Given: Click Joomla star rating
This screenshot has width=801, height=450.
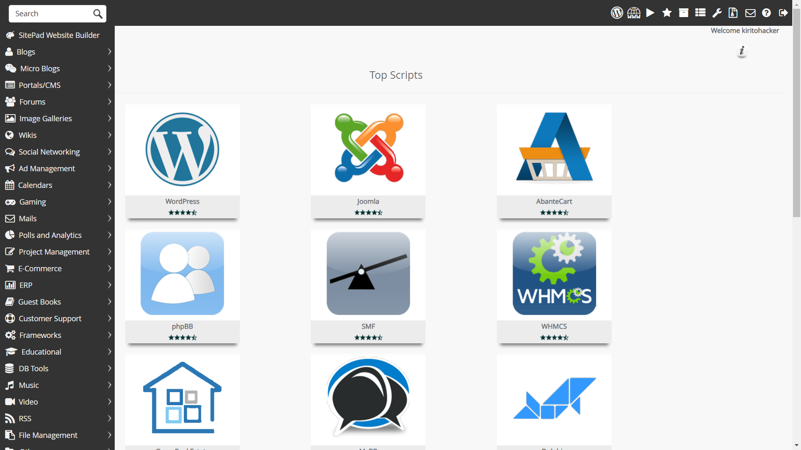Looking at the screenshot, I should 368,212.
